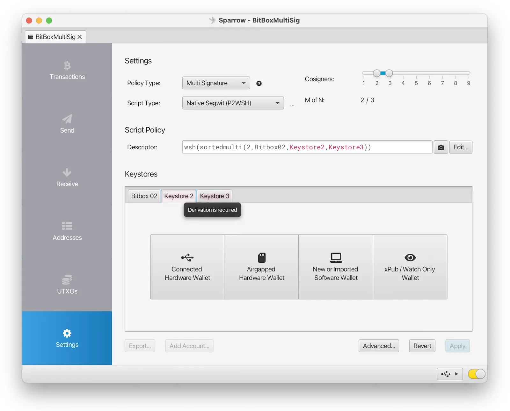Click the Edit... descriptor button
This screenshot has height=411, width=510.
pyautogui.click(x=461, y=147)
